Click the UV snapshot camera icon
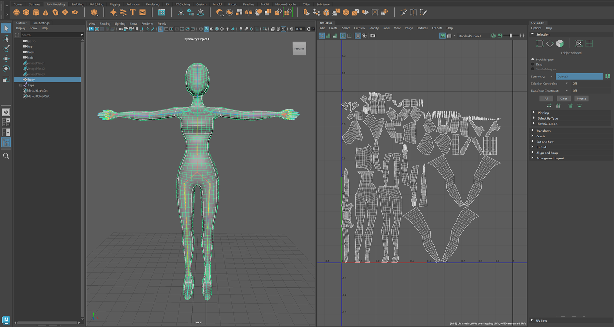Viewport: 614px width, 327px height. (x=373, y=36)
